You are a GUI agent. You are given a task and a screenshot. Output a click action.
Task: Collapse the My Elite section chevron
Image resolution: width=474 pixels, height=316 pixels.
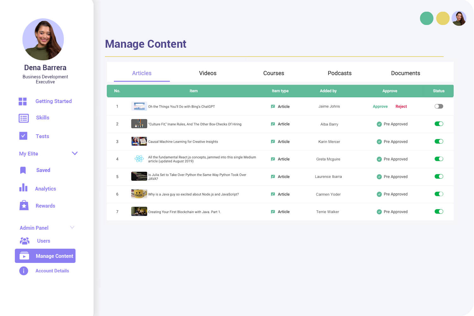(75, 154)
